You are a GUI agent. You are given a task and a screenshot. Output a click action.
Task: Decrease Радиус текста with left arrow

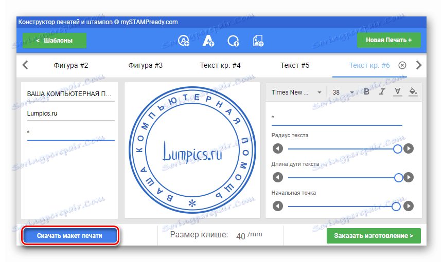pyautogui.click(x=278, y=148)
